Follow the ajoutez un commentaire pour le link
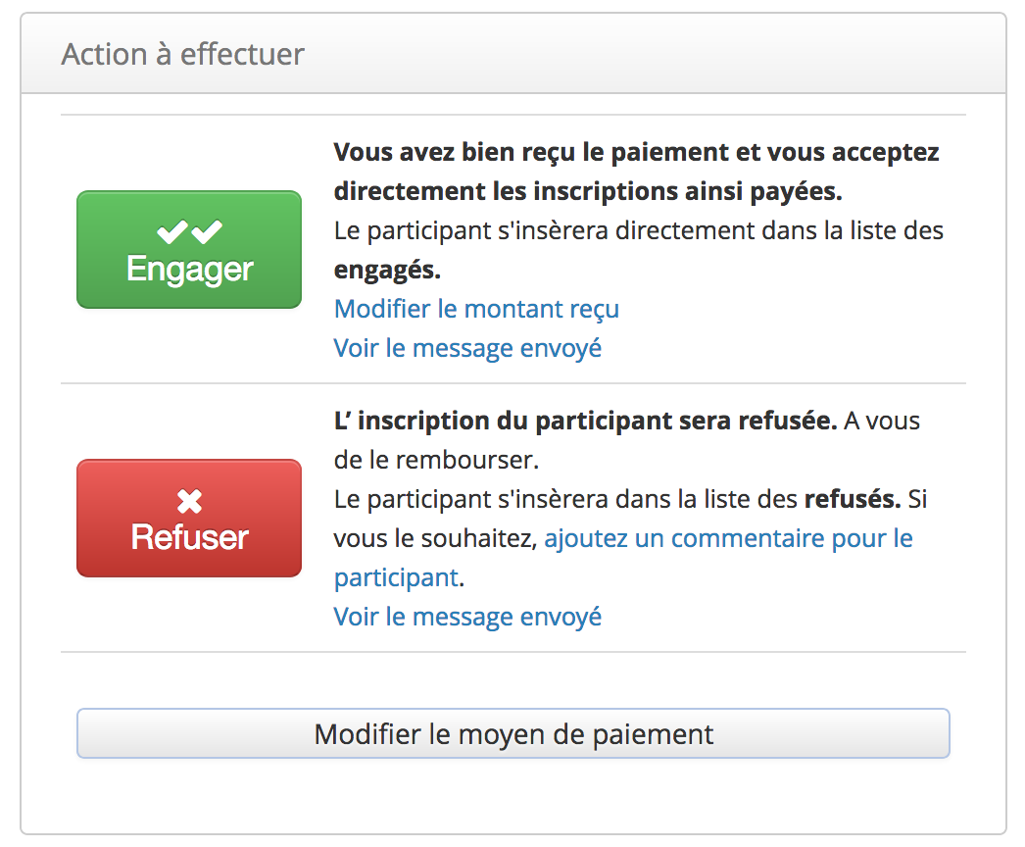 click(728, 538)
